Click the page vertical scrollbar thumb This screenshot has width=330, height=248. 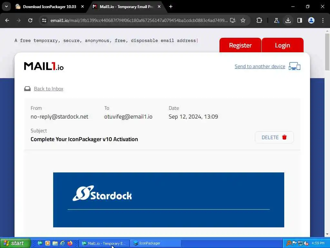(x=327, y=52)
